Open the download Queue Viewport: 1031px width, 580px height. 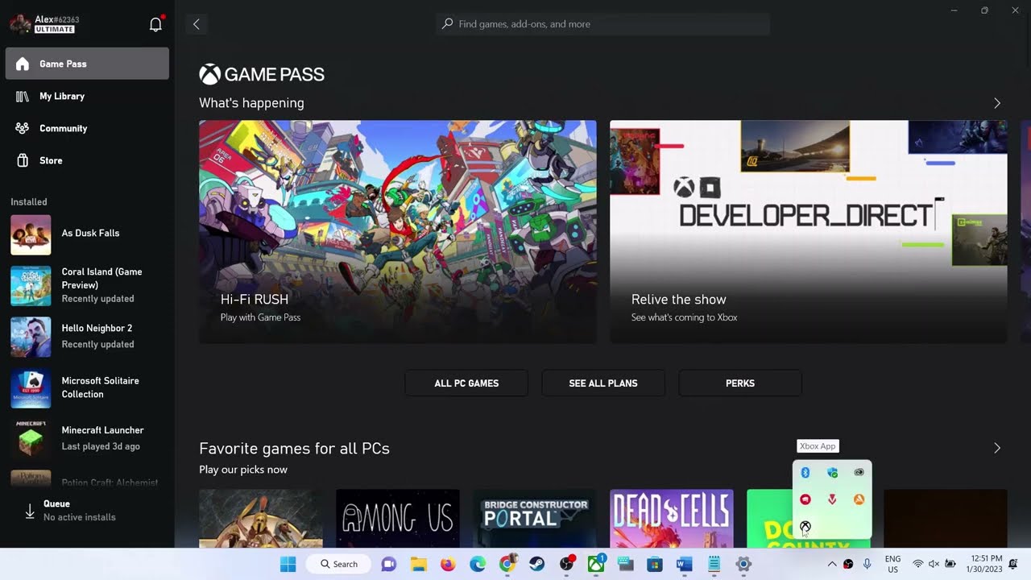point(87,511)
